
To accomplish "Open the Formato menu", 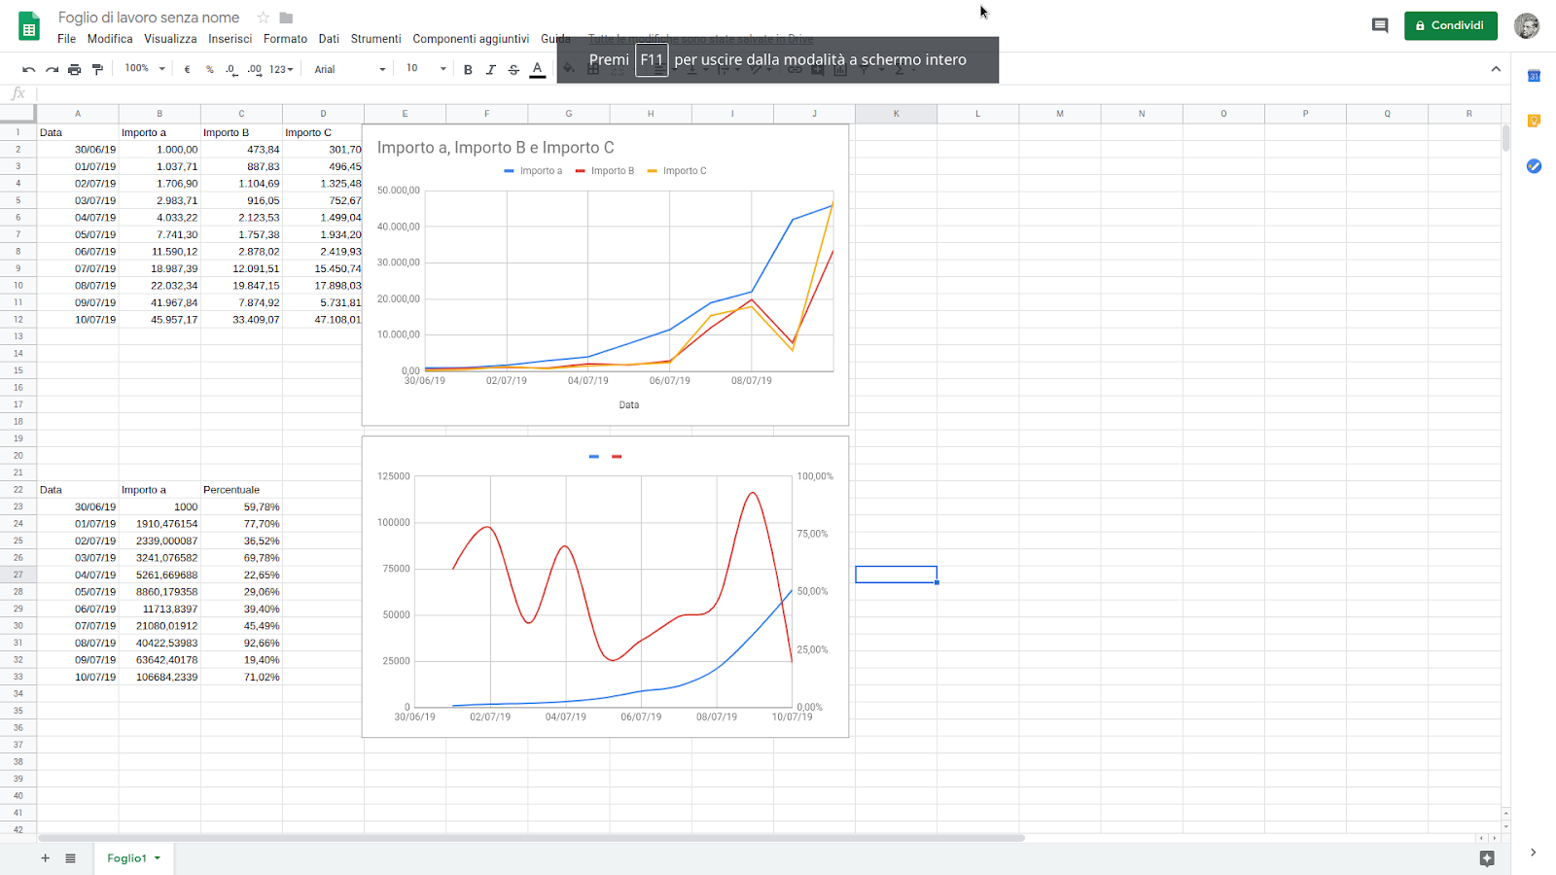I will pos(285,39).
